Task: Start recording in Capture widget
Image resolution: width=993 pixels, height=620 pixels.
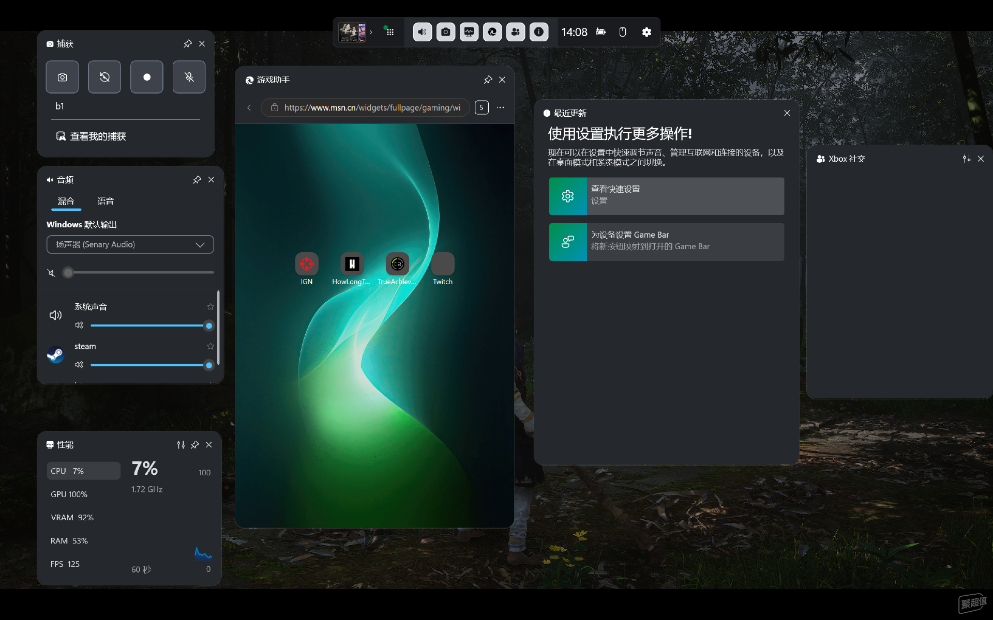Action: click(x=147, y=77)
